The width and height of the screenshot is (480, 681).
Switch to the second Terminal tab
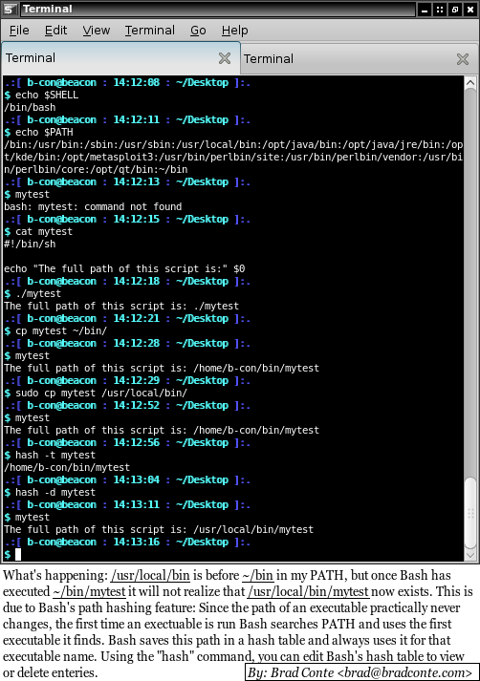click(x=360, y=58)
